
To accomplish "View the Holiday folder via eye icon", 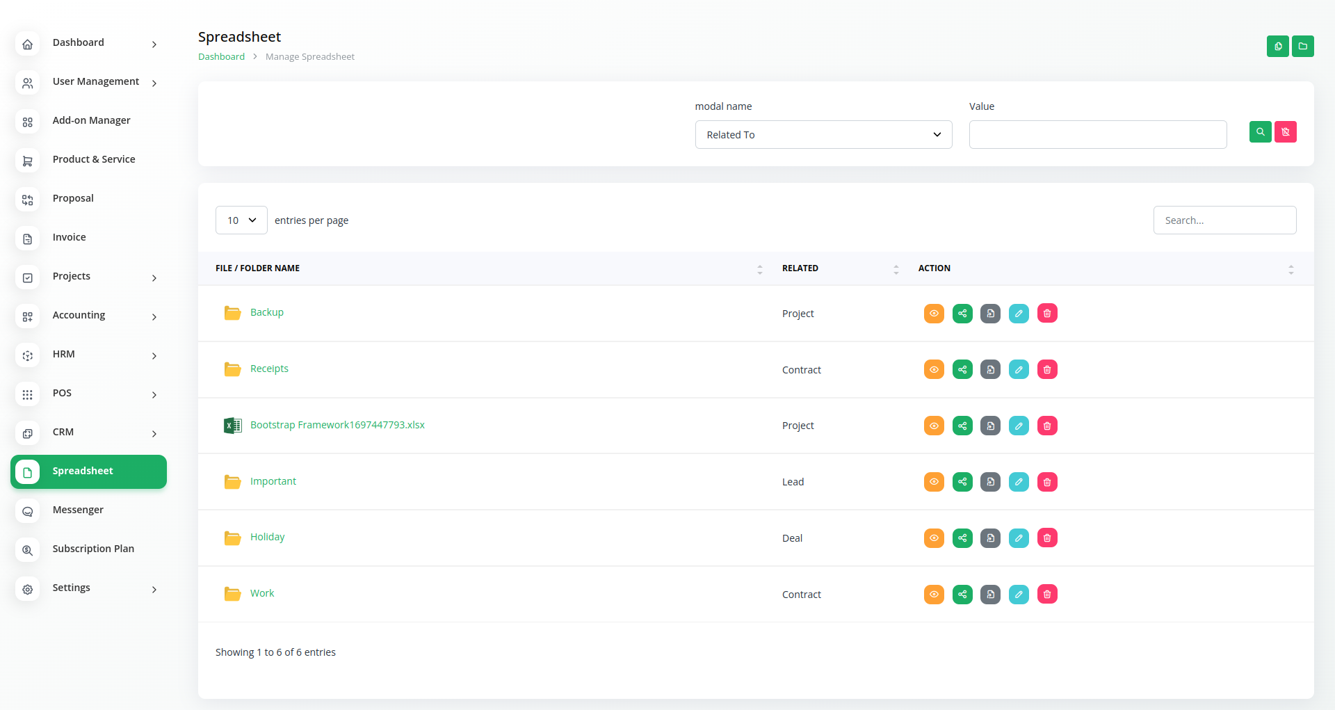I will (934, 538).
